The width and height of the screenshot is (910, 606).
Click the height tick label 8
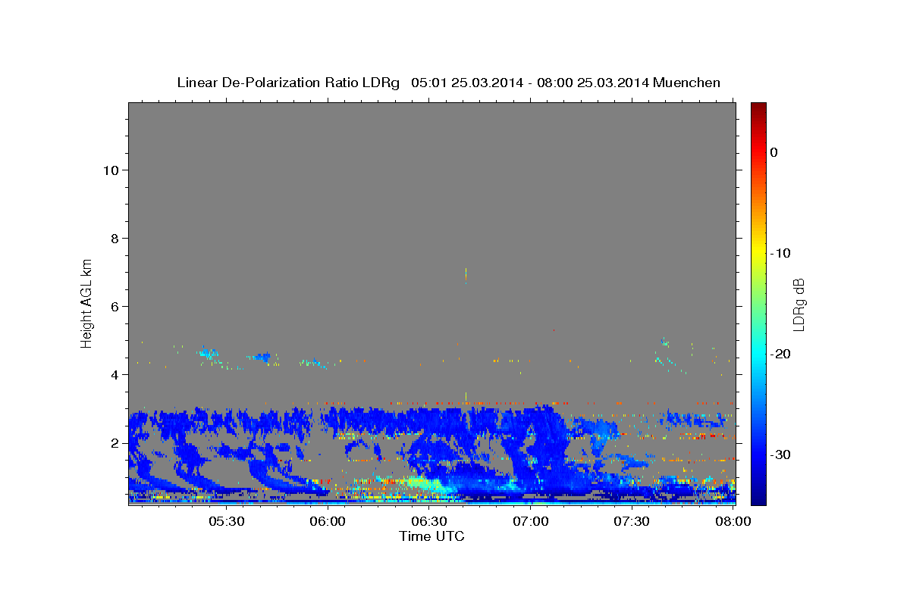115,238
